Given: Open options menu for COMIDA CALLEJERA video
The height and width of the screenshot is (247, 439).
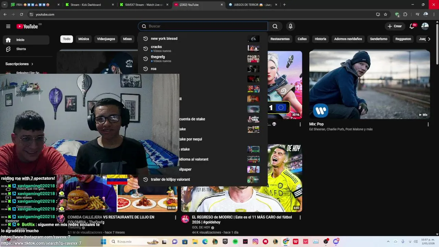Looking at the screenshot, I should [176, 217].
